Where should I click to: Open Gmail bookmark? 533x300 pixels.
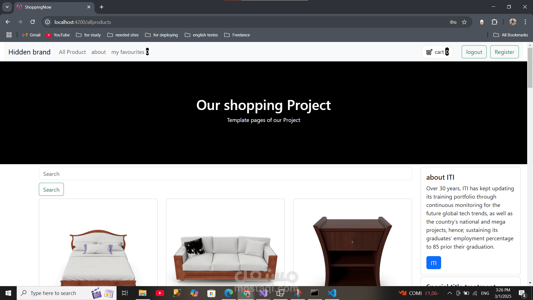(x=31, y=35)
